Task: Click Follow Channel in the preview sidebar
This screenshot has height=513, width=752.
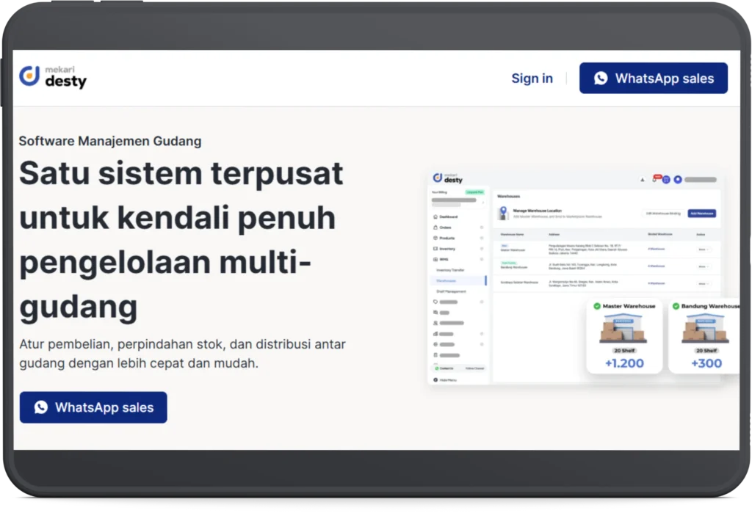Action: coord(475,368)
